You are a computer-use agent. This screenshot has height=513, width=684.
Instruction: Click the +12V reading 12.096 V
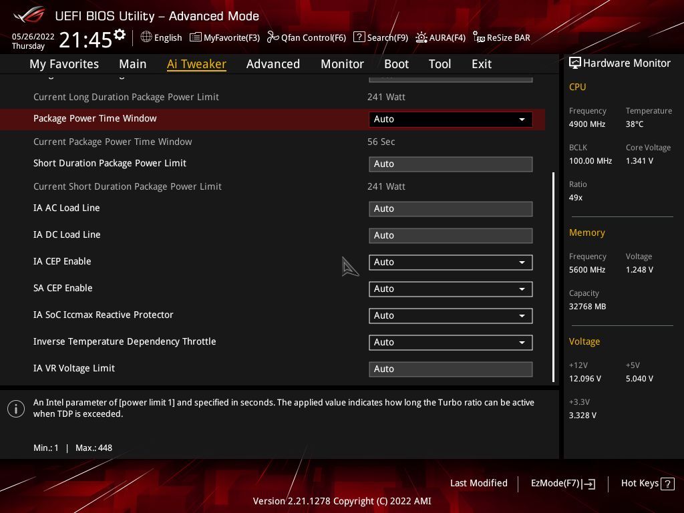(x=584, y=379)
